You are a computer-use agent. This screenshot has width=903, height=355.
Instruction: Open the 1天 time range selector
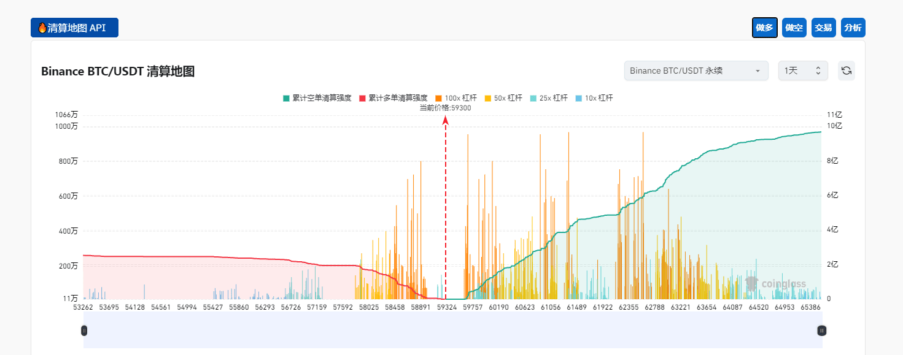(803, 71)
